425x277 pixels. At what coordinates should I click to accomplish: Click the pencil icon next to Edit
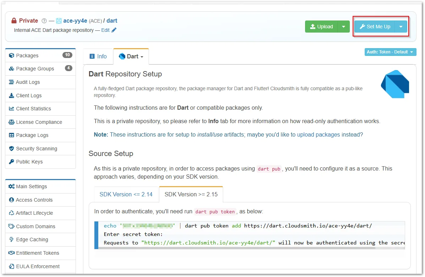click(x=114, y=30)
